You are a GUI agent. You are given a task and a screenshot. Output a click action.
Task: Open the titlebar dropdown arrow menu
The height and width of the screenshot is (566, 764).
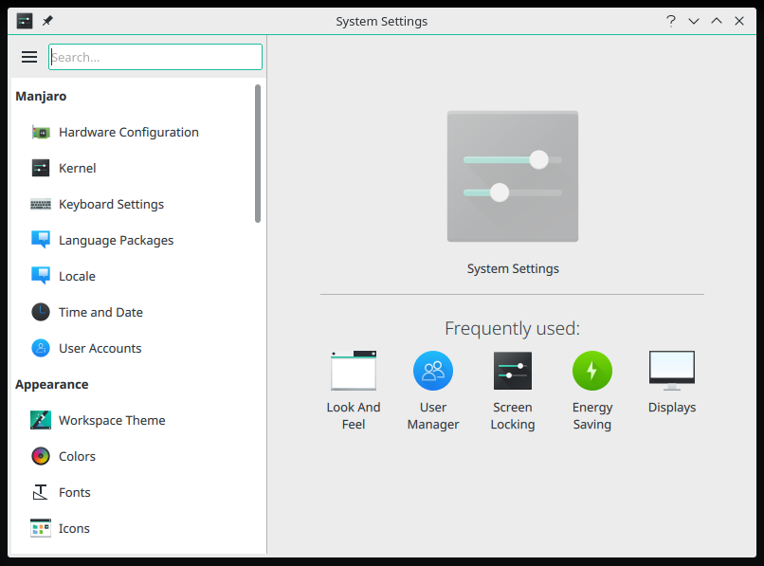[694, 20]
